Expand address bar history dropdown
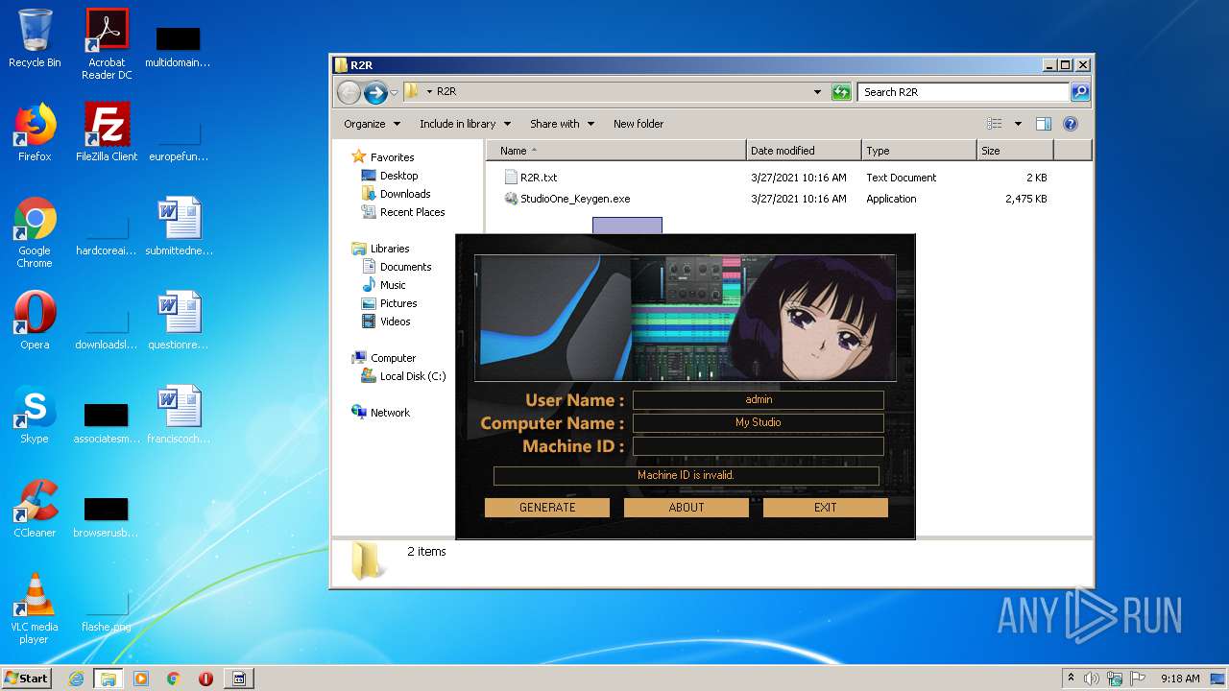 click(x=817, y=92)
